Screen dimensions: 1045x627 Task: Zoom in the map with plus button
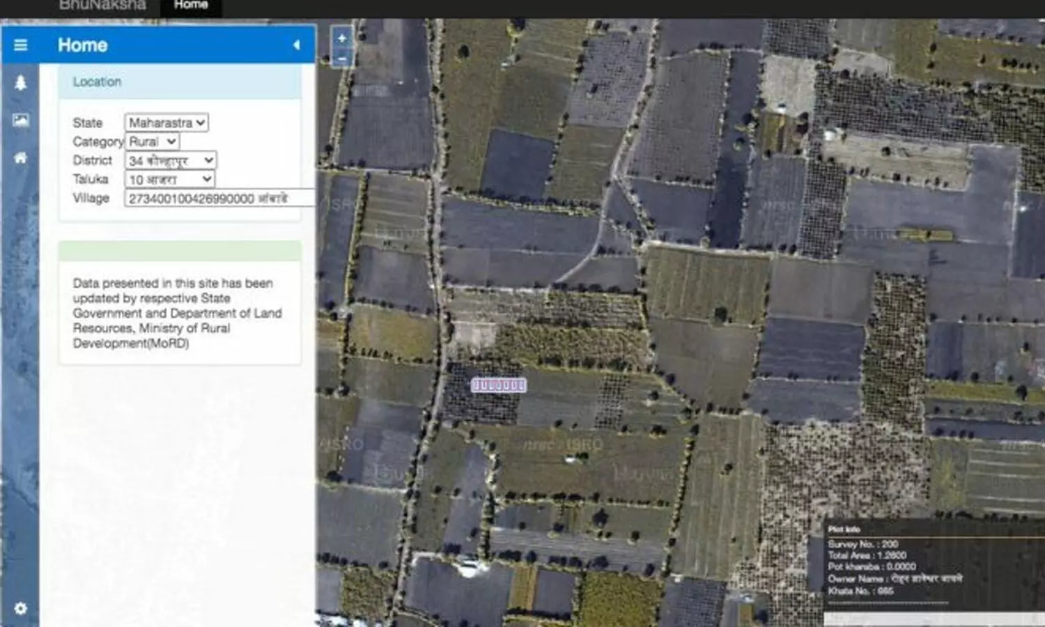[x=341, y=38]
